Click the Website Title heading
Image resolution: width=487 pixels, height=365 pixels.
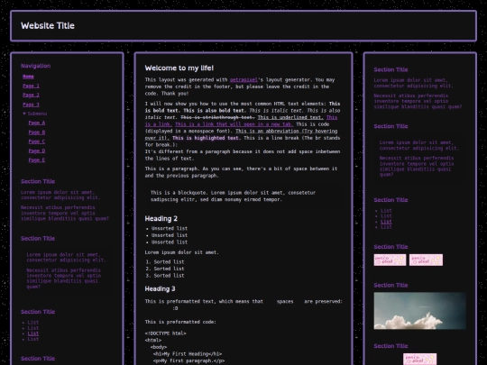click(48, 26)
